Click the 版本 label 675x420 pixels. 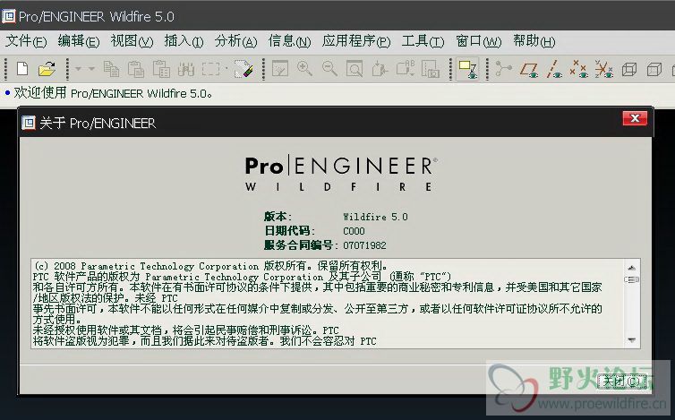(278, 216)
